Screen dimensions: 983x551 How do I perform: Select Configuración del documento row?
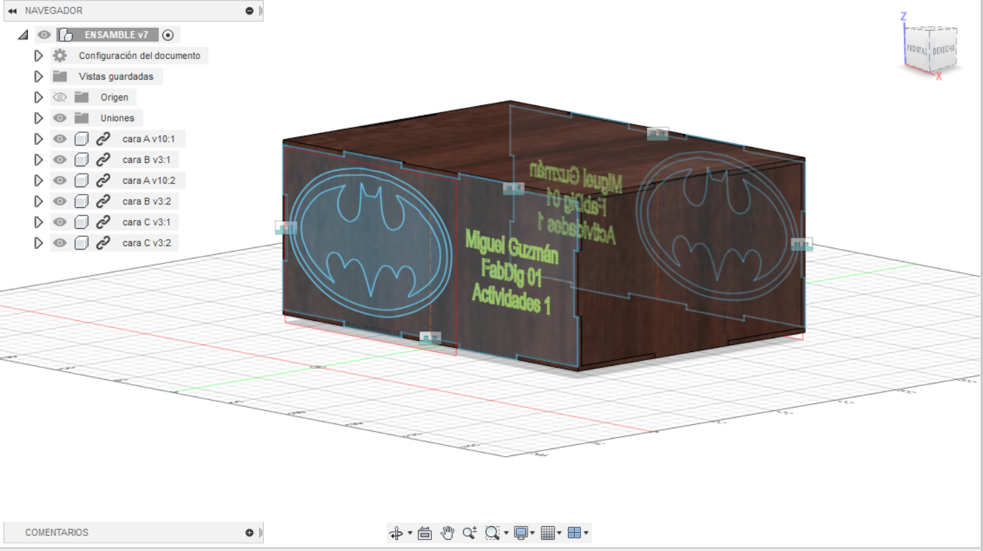[x=129, y=55]
